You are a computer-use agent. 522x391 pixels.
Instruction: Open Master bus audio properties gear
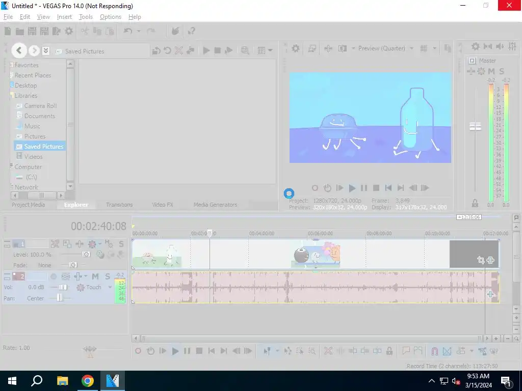[x=476, y=46]
